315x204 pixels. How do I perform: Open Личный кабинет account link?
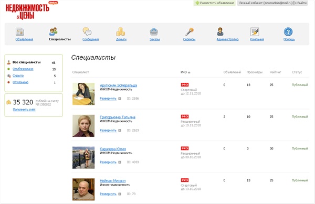(266, 3)
